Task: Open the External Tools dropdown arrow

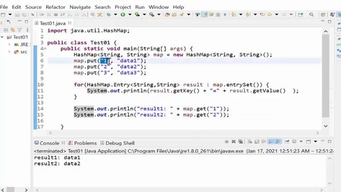Action: 159,14
